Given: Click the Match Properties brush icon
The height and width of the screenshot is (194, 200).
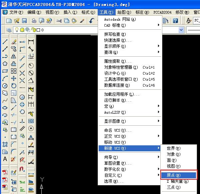Looking at the screenshot, I should pyautogui.click(x=82, y=21).
